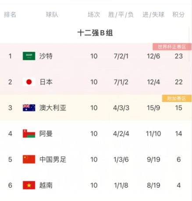Click the Vietnam flag icon
Viewport: 192px width, 201px height.
click(29, 185)
